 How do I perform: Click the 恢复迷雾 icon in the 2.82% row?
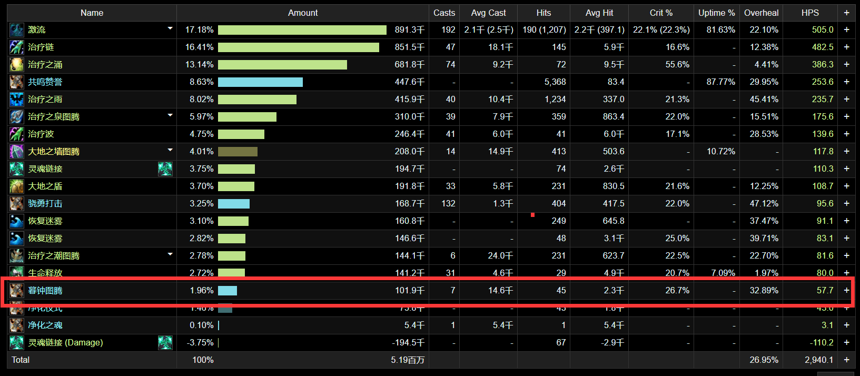[x=17, y=239]
